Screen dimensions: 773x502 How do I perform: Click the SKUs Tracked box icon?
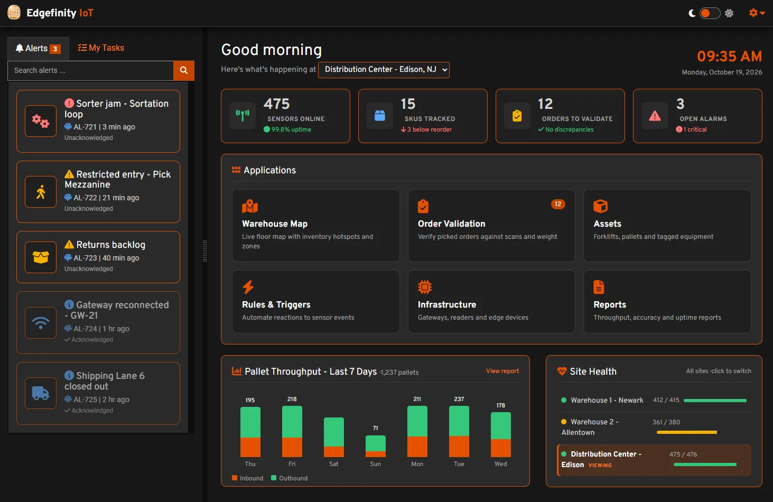[380, 116]
